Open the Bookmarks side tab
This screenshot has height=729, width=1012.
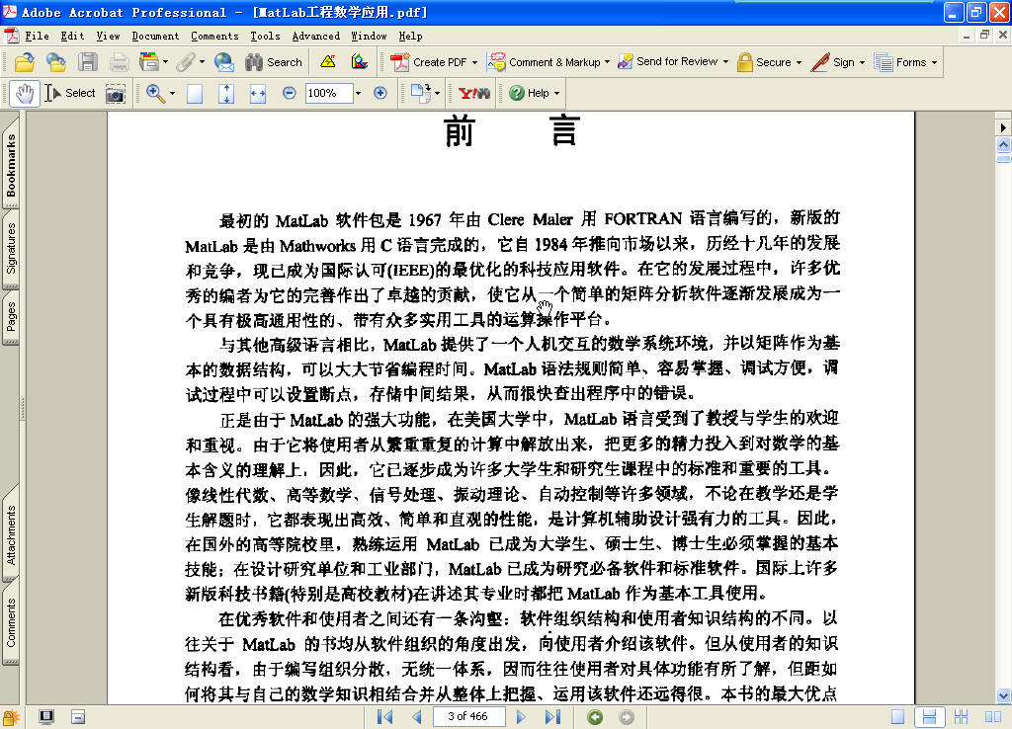(x=11, y=165)
